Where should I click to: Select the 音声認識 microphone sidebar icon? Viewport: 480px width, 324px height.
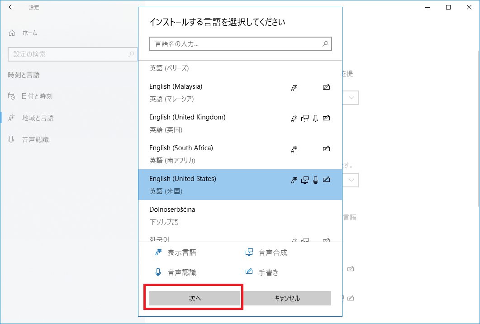pos(11,140)
